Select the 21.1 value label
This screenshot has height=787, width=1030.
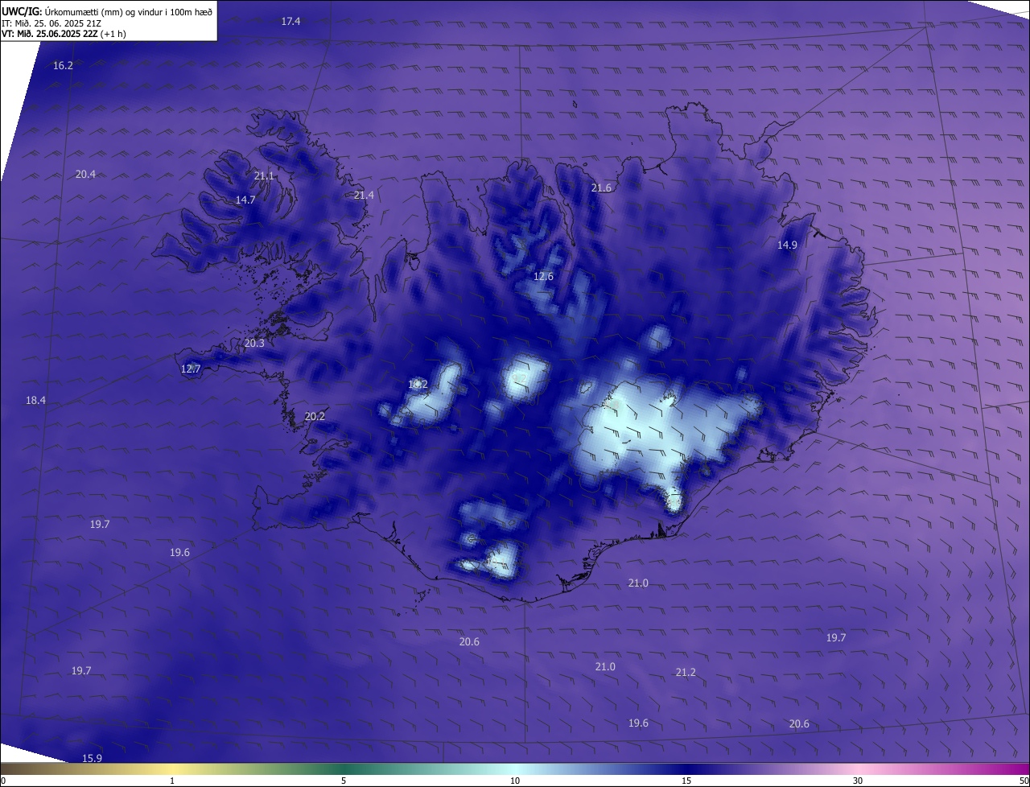click(x=264, y=175)
